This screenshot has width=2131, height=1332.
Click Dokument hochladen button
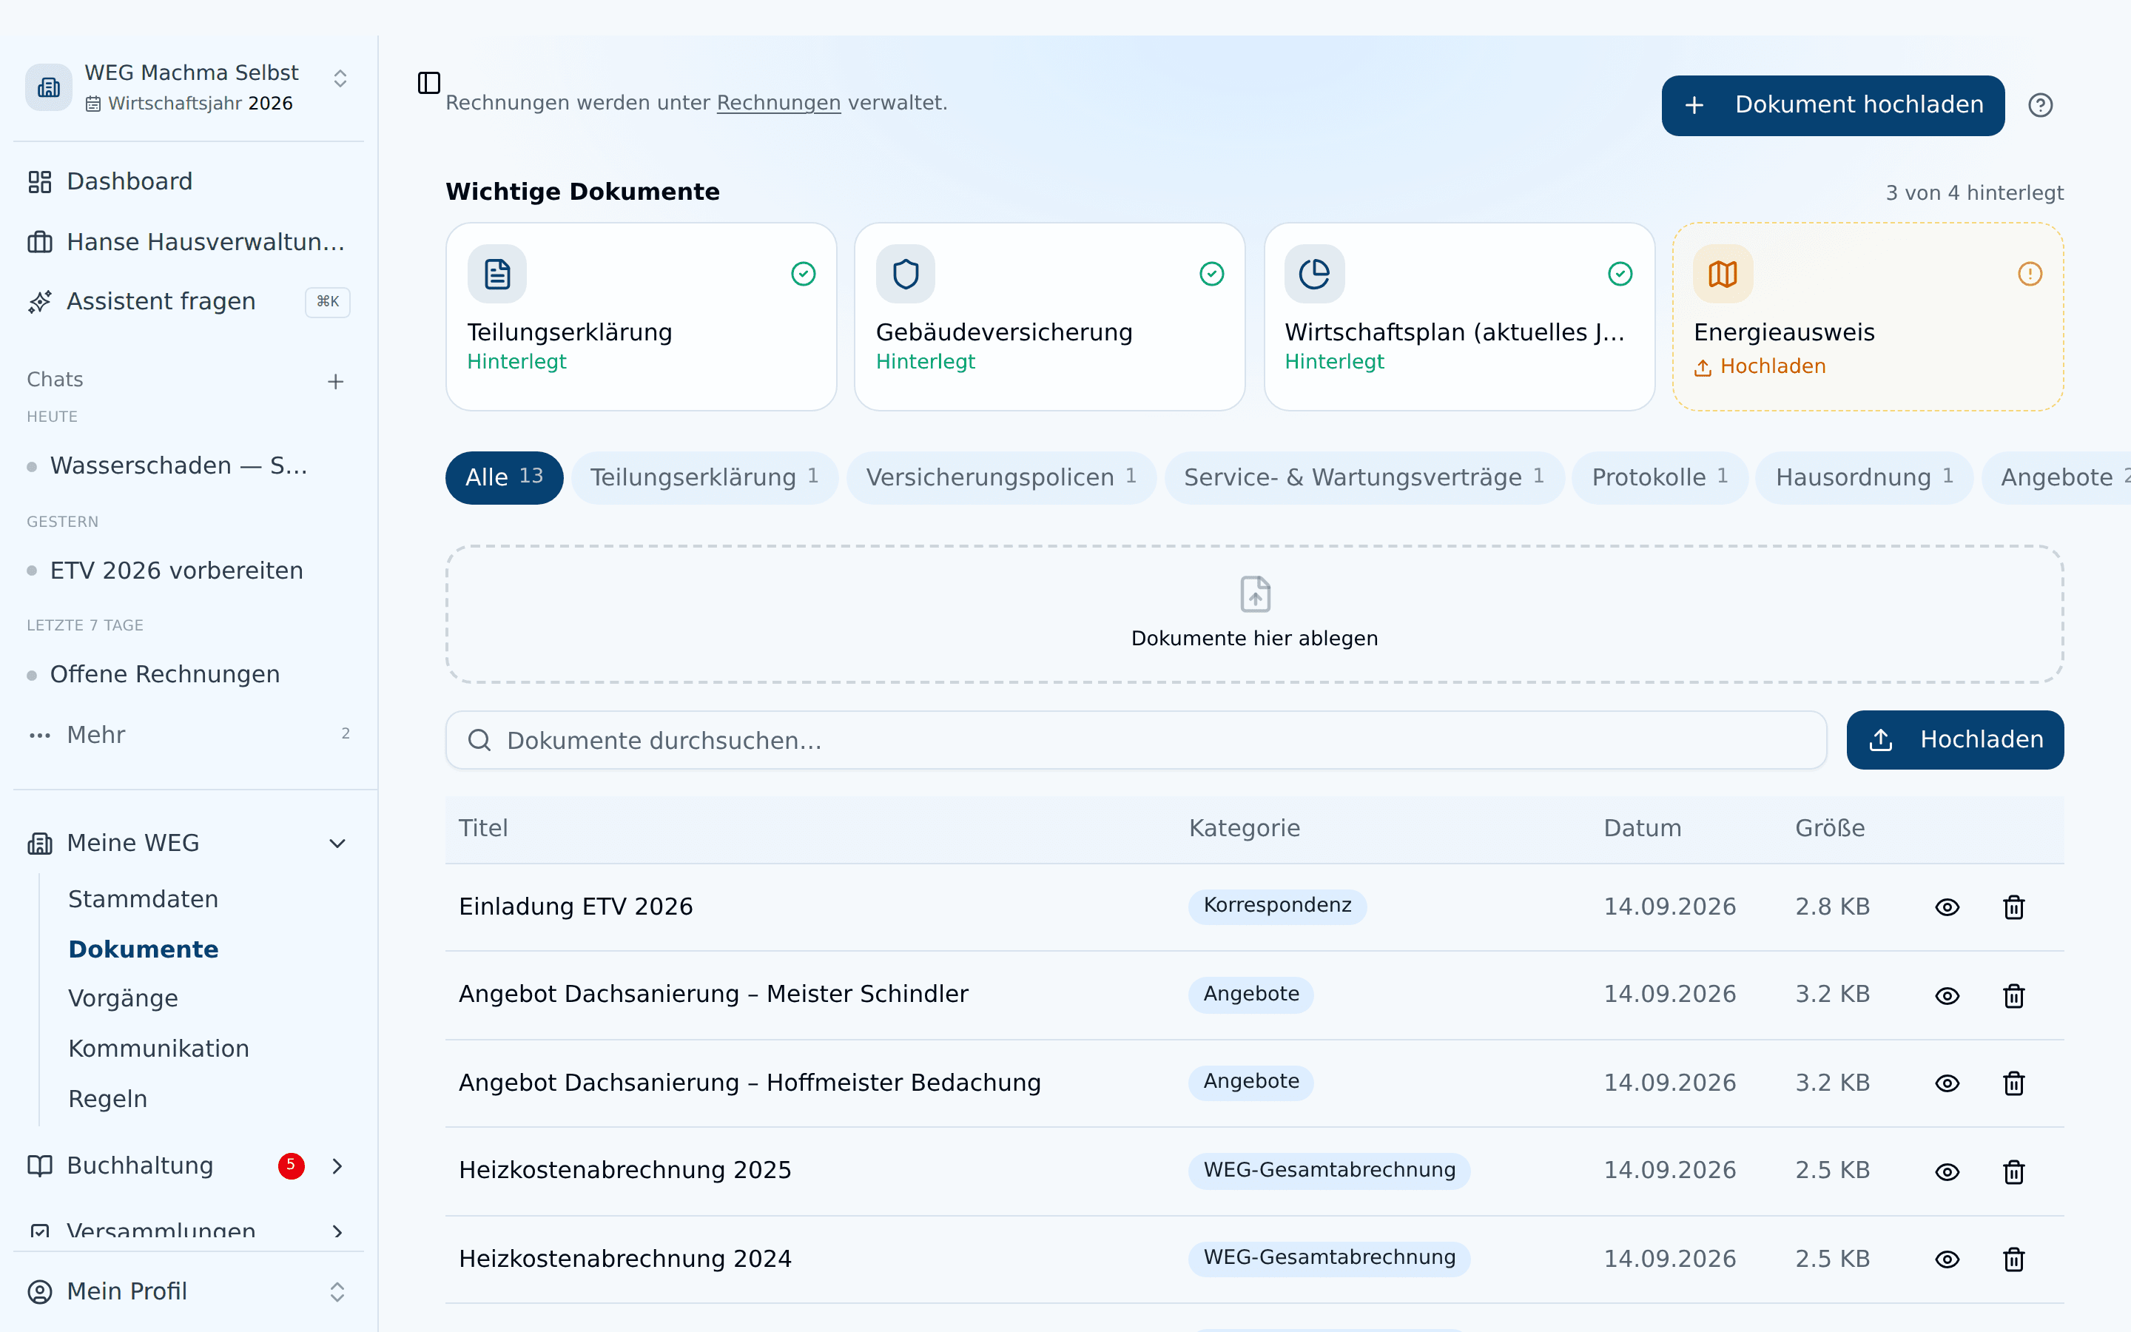[x=1833, y=105]
